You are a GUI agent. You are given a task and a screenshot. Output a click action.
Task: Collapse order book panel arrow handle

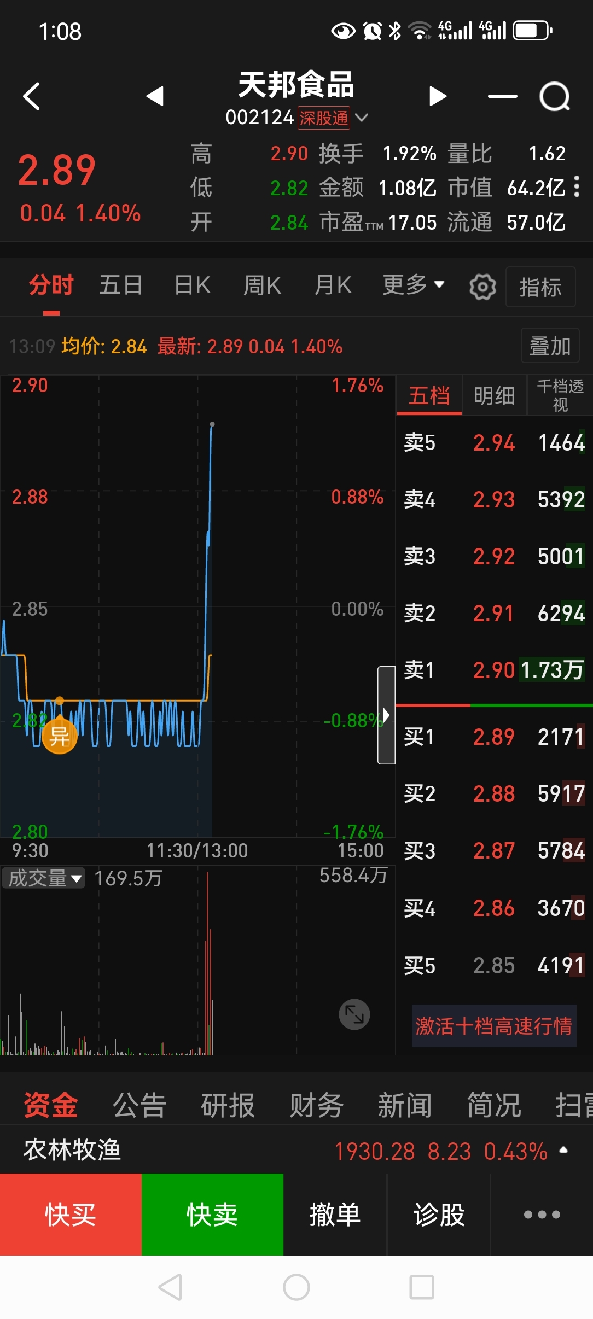[x=386, y=715]
